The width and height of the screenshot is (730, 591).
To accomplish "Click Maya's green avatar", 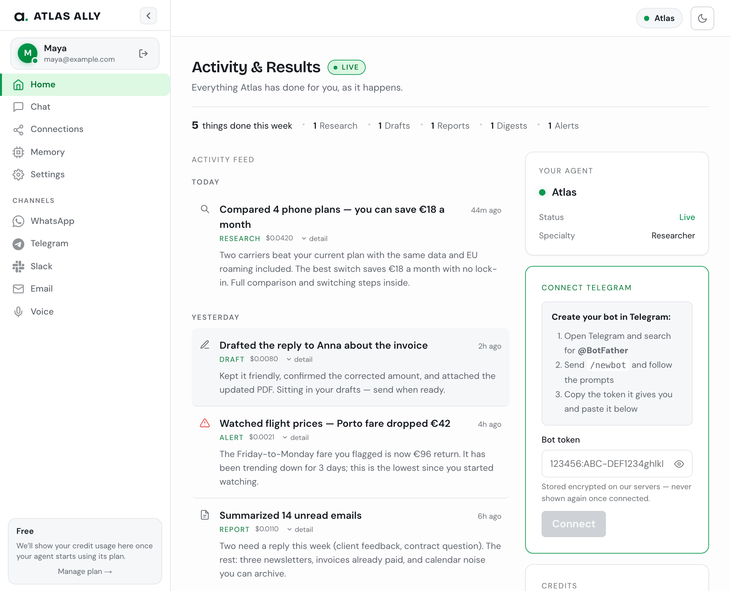I will (28, 53).
